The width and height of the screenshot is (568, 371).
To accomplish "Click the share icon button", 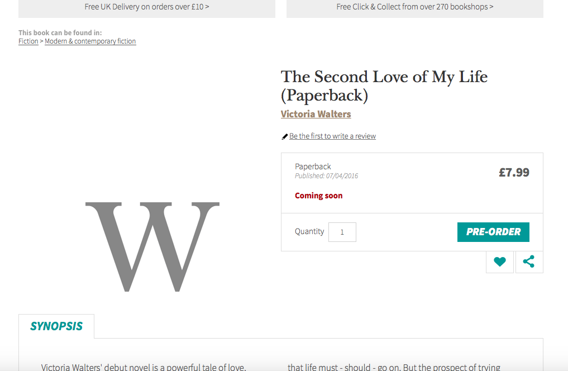I will pos(529,261).
